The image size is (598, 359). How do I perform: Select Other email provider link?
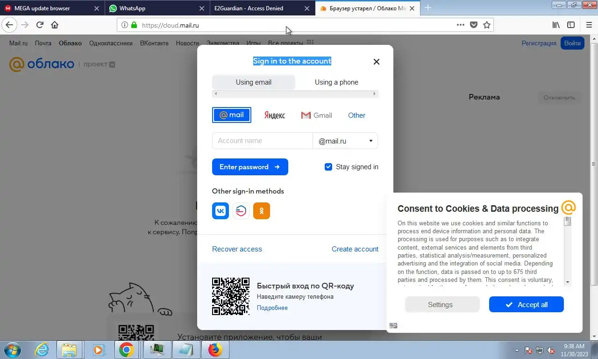[356, 115]
